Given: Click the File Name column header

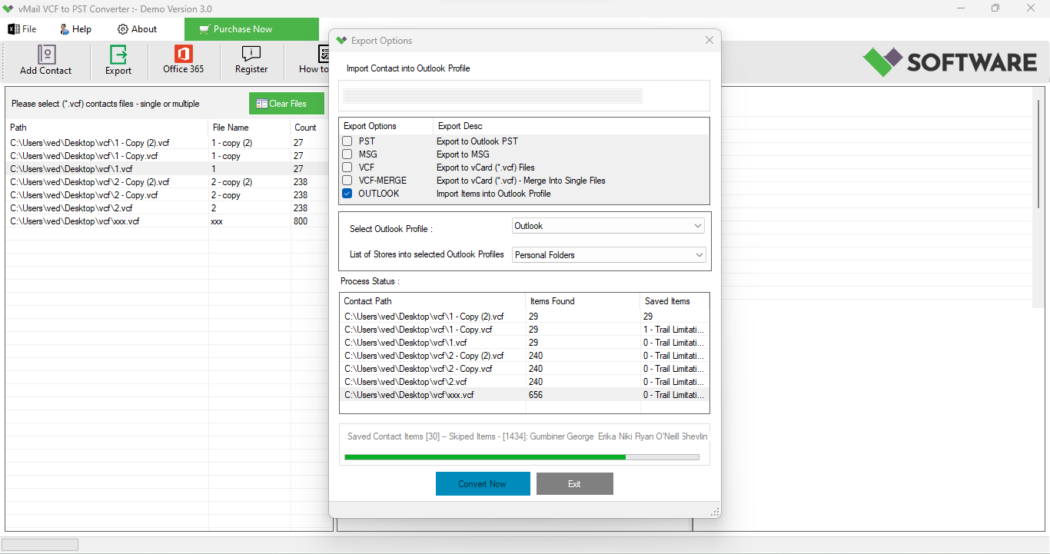Looking at the screenshot, I should (x=249, y=128).
